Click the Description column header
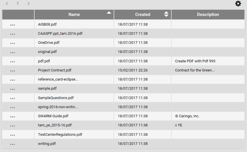The image size is (247, 152). (x=208, y=15)
